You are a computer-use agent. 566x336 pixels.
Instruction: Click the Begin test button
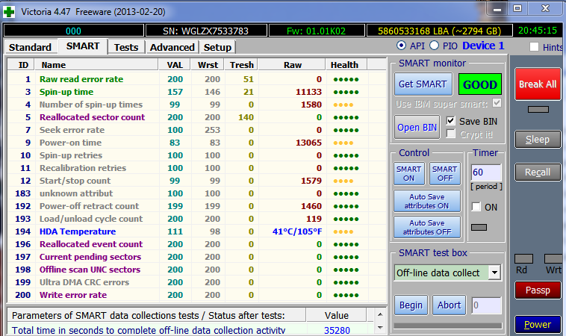pyautogui.click(x=411, y=305)
